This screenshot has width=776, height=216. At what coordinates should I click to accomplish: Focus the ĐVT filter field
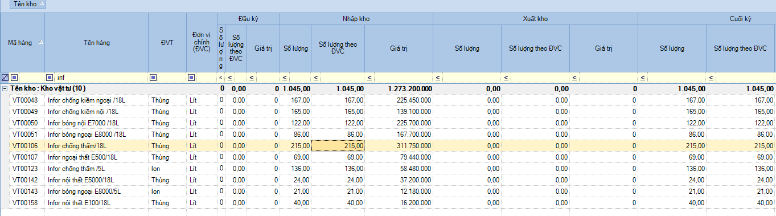click(x=171, y=78)
